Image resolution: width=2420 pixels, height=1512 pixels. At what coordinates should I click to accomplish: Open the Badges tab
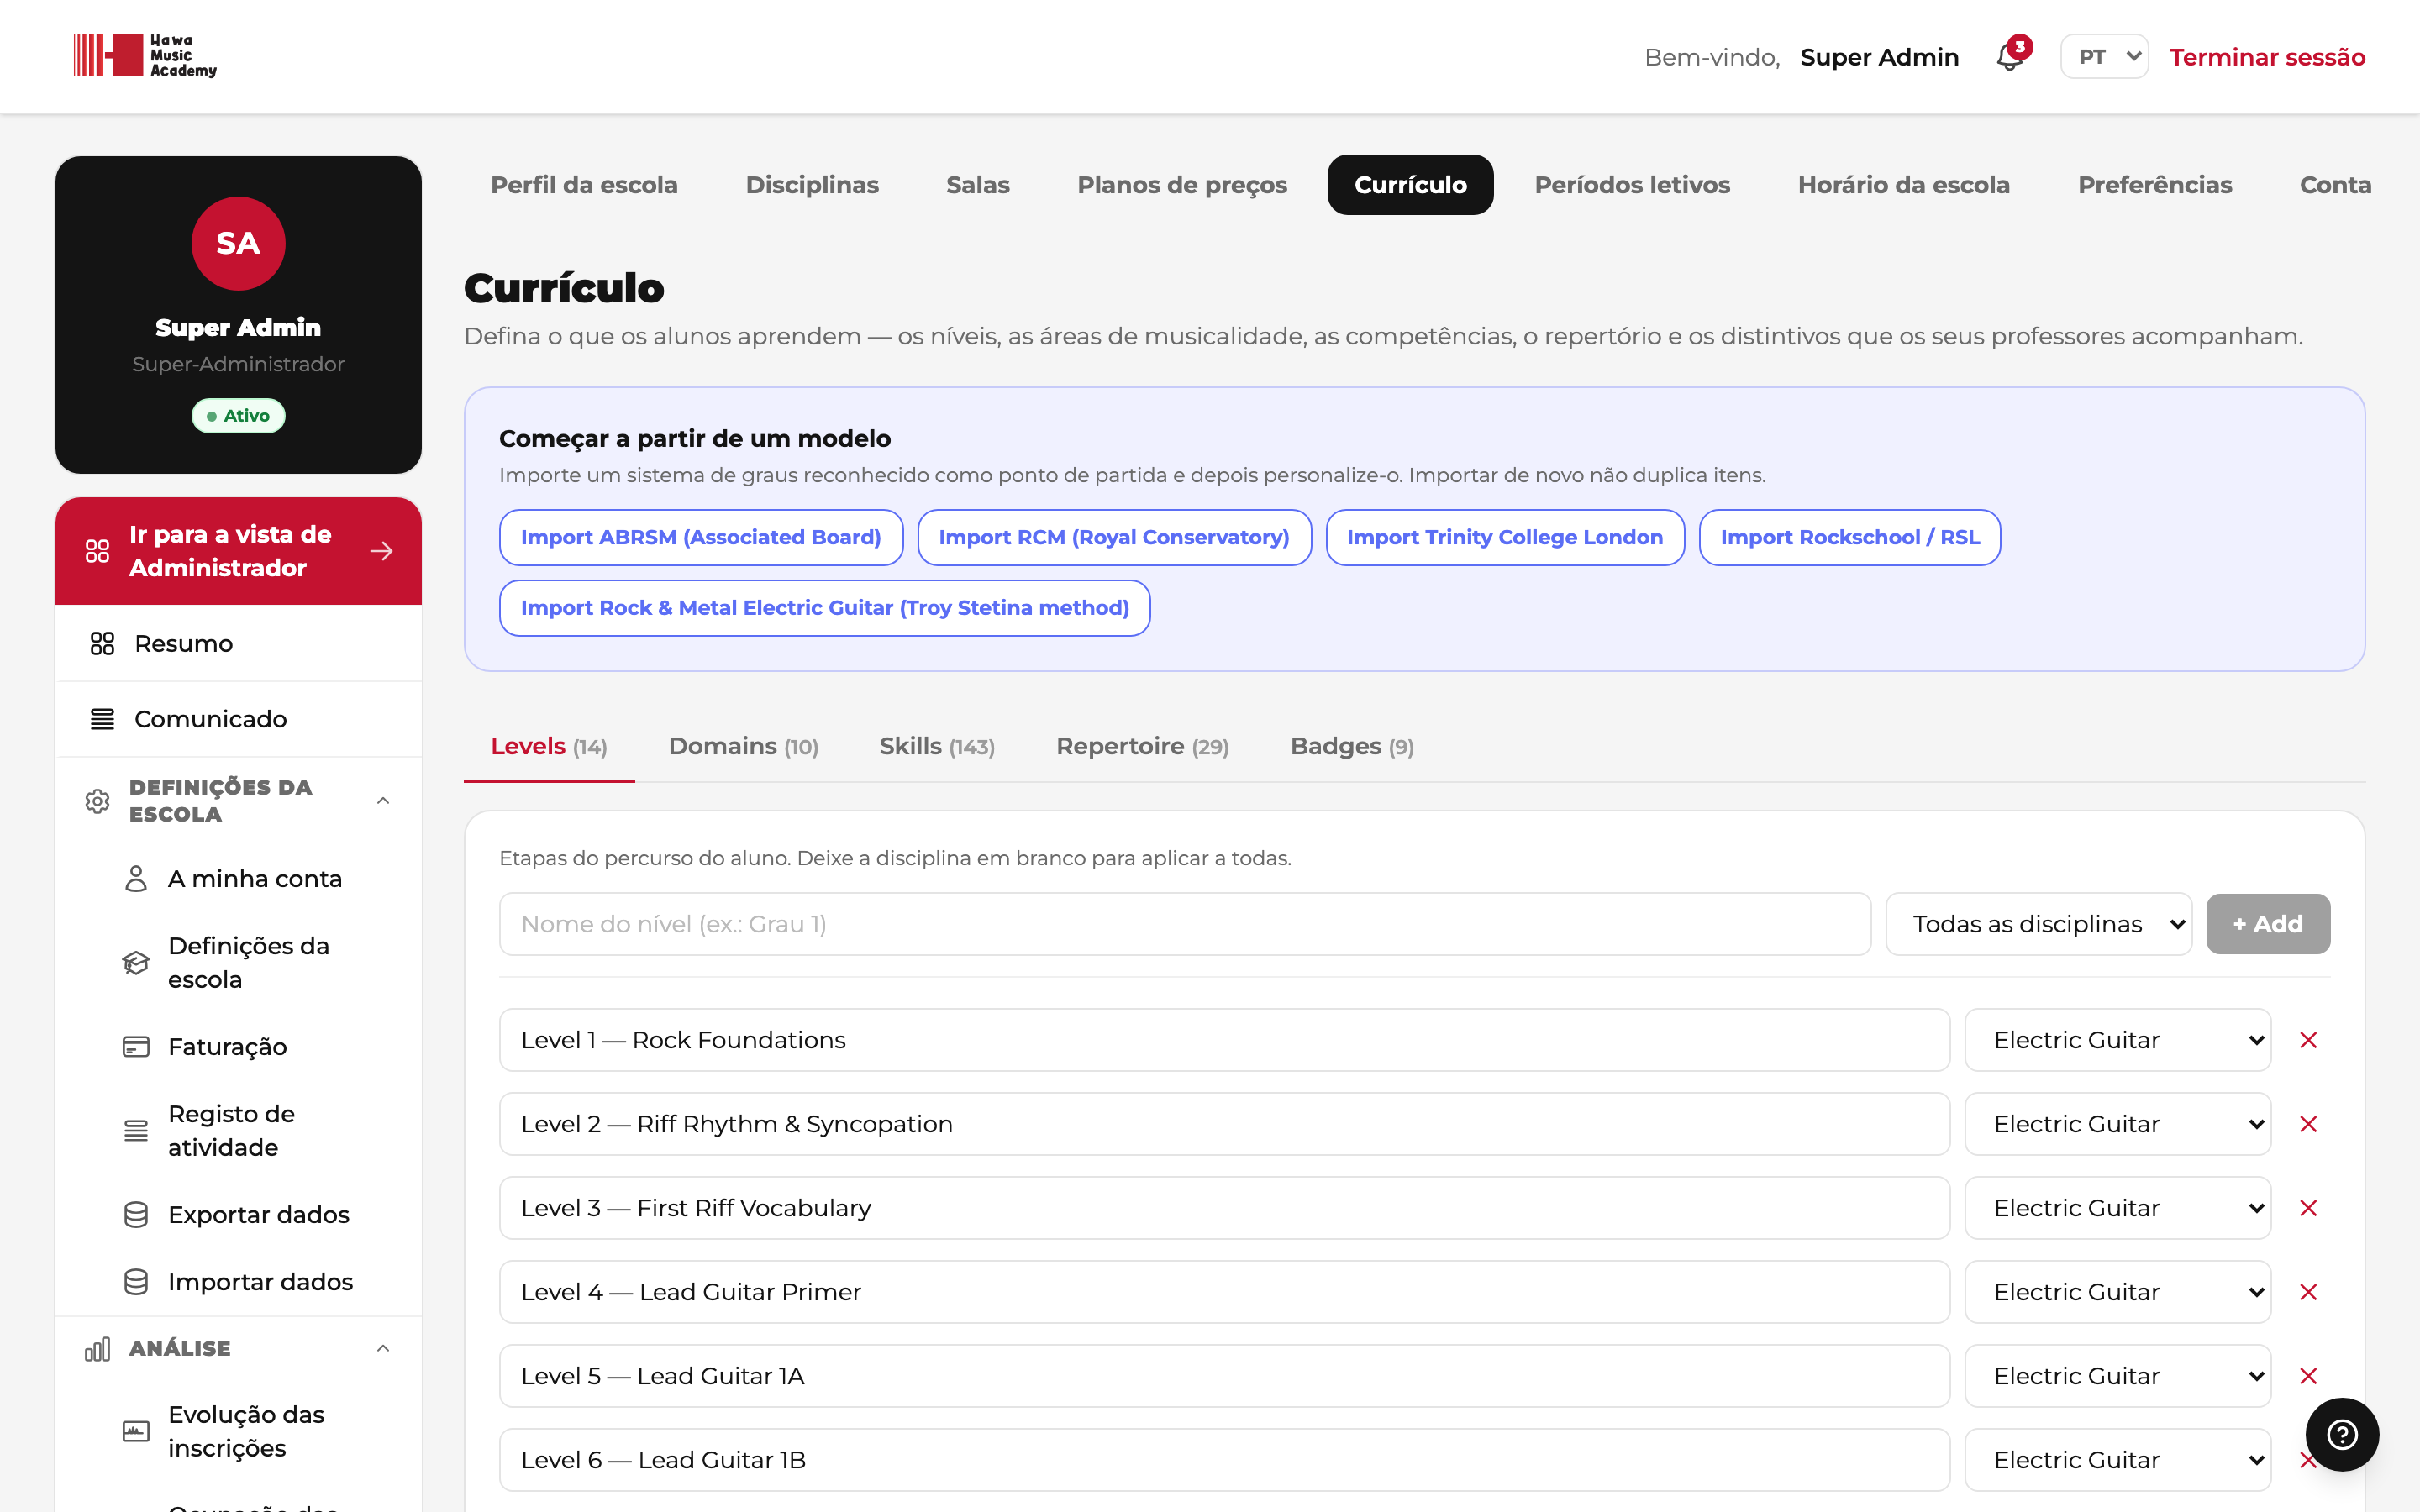(x=1352, y=746)
